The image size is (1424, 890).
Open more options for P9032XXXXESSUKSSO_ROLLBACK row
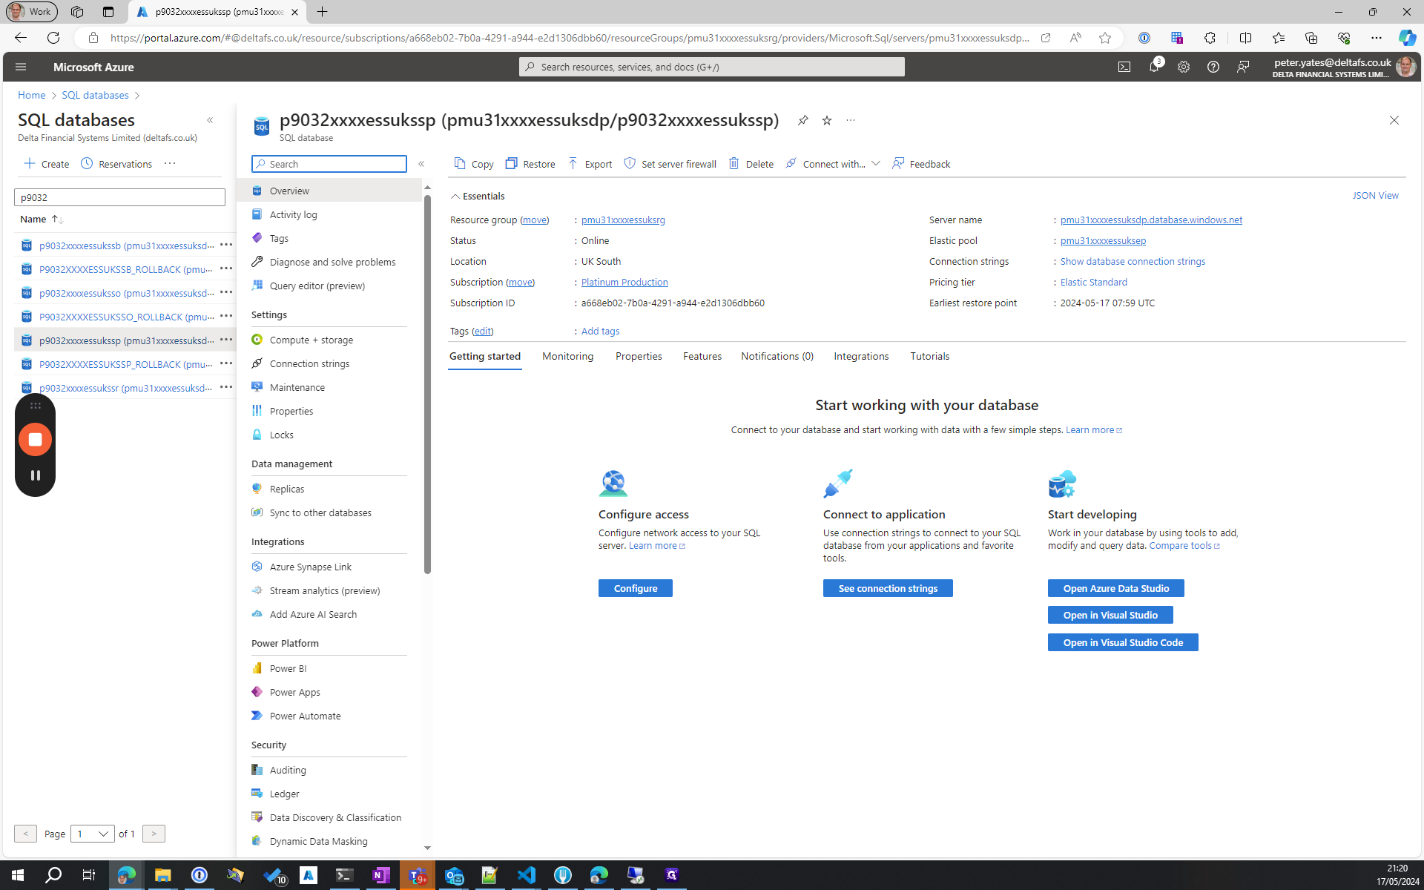(226, 316)
